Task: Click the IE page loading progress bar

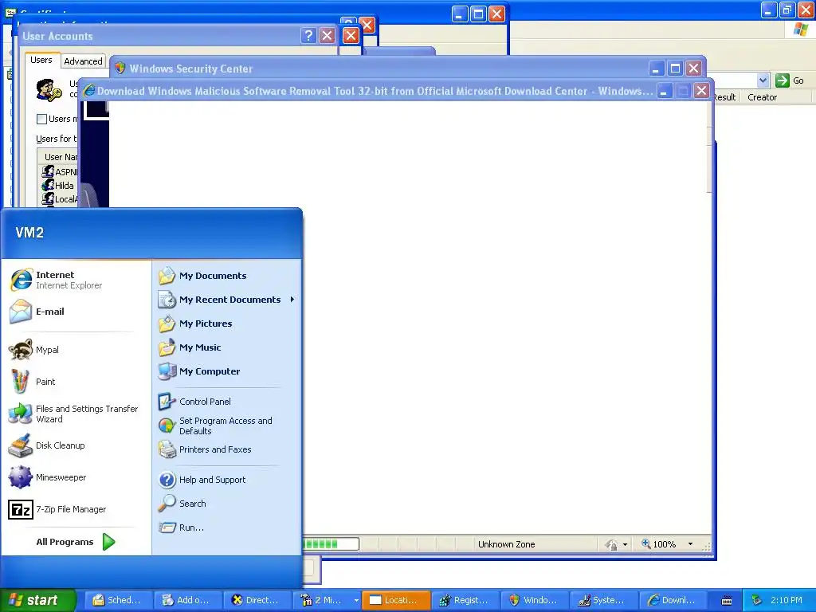Action: click(x=331, y=544)
